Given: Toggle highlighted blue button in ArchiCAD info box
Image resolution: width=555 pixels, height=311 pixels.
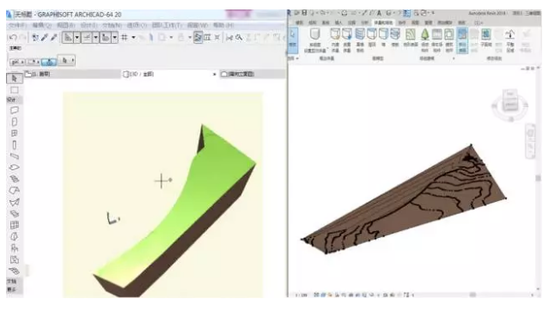Looking at the screenshot, I should [49, 62].
